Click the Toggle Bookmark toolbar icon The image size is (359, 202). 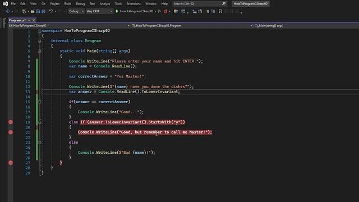pos(220,11)
